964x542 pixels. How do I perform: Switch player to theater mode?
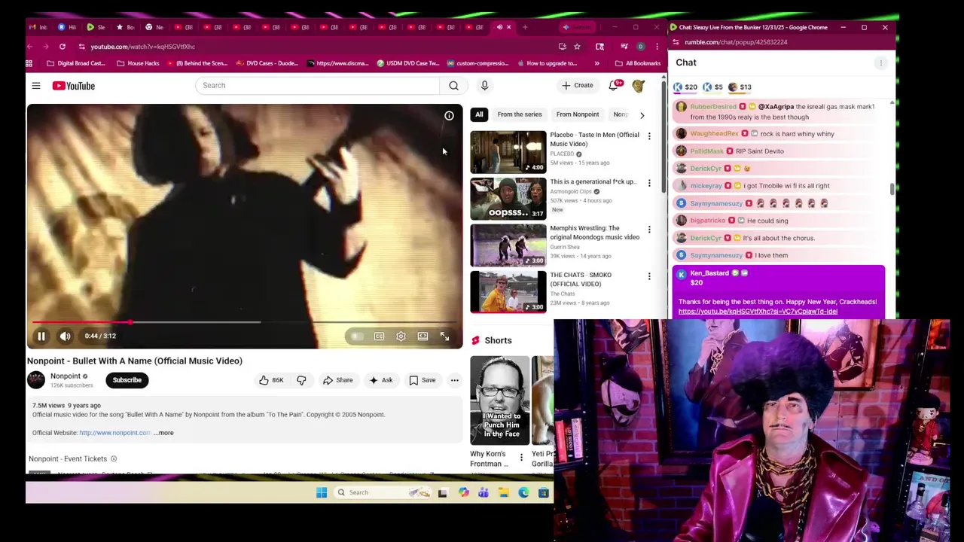pyautogui.click(x=423, y=336)
